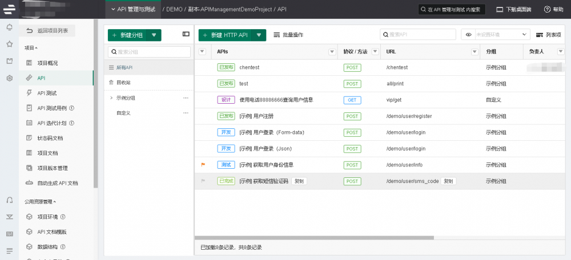571x260 pixels.
Task: Click the headset support icon in left rail
Action: 9,200
